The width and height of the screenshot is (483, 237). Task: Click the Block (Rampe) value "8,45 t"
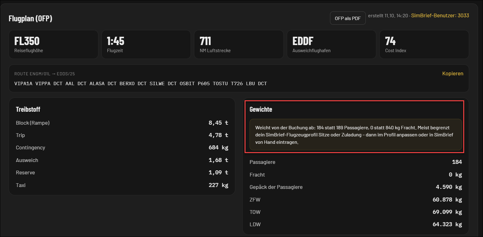218,123
